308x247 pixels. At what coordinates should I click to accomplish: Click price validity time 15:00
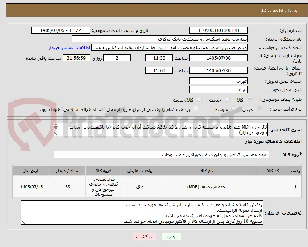[159, 70]
